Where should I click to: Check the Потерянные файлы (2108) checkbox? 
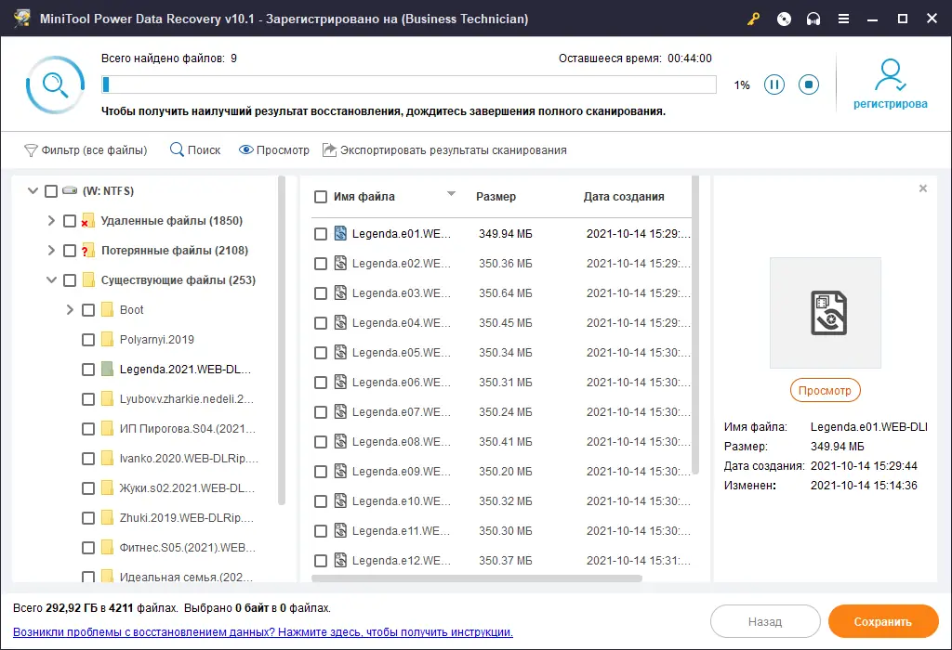[70, 251]
